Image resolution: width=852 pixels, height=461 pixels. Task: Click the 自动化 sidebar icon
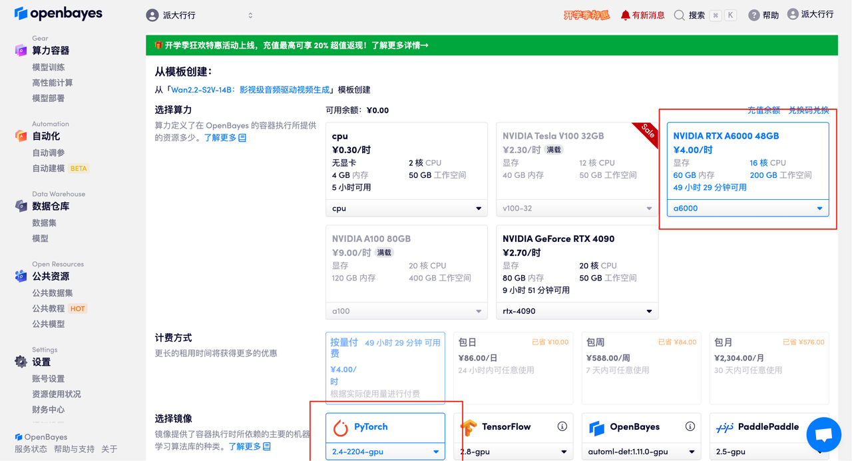[x=21, y=136]
